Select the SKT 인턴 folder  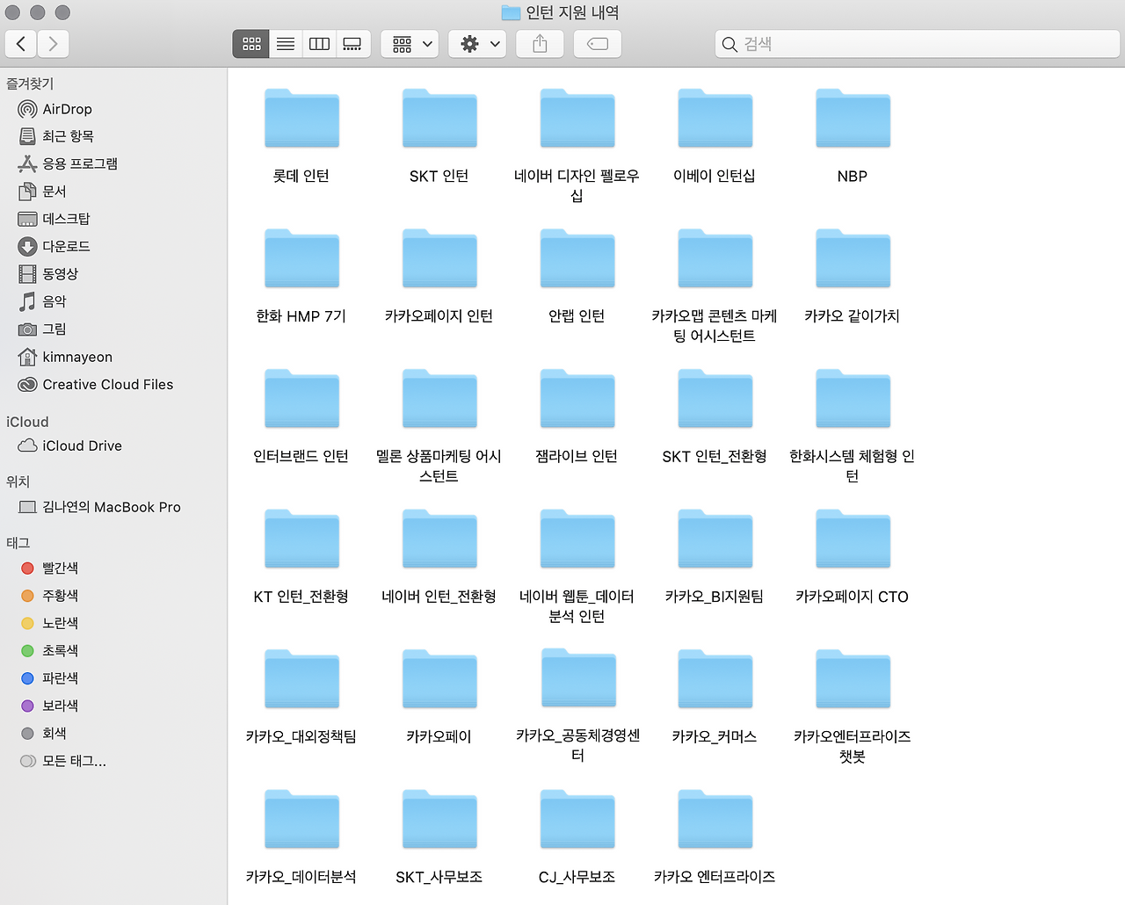pyautogui.click(x=439, y=136)
